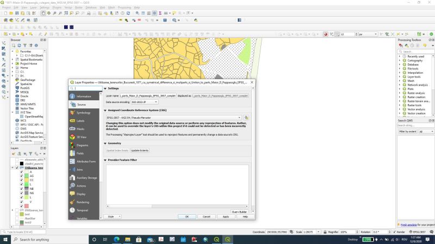Click the Fields tab icon

coord(72,153)
